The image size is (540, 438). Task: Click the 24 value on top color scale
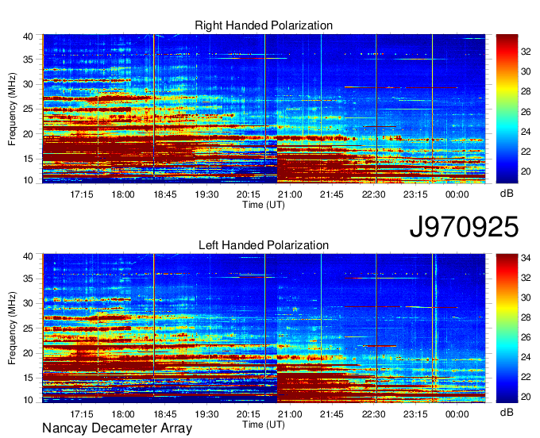click(x=526, y=132)
